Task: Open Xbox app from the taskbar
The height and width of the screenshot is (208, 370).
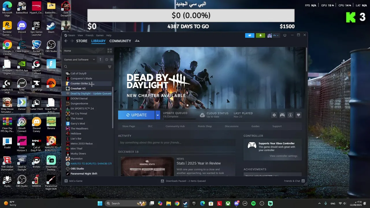Action: tap(228, 203)
